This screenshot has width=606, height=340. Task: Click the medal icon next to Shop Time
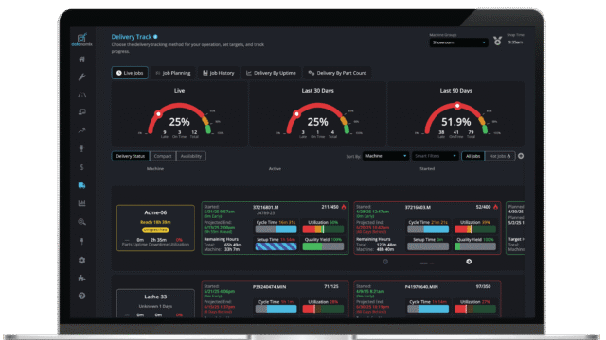coord(497,41)
